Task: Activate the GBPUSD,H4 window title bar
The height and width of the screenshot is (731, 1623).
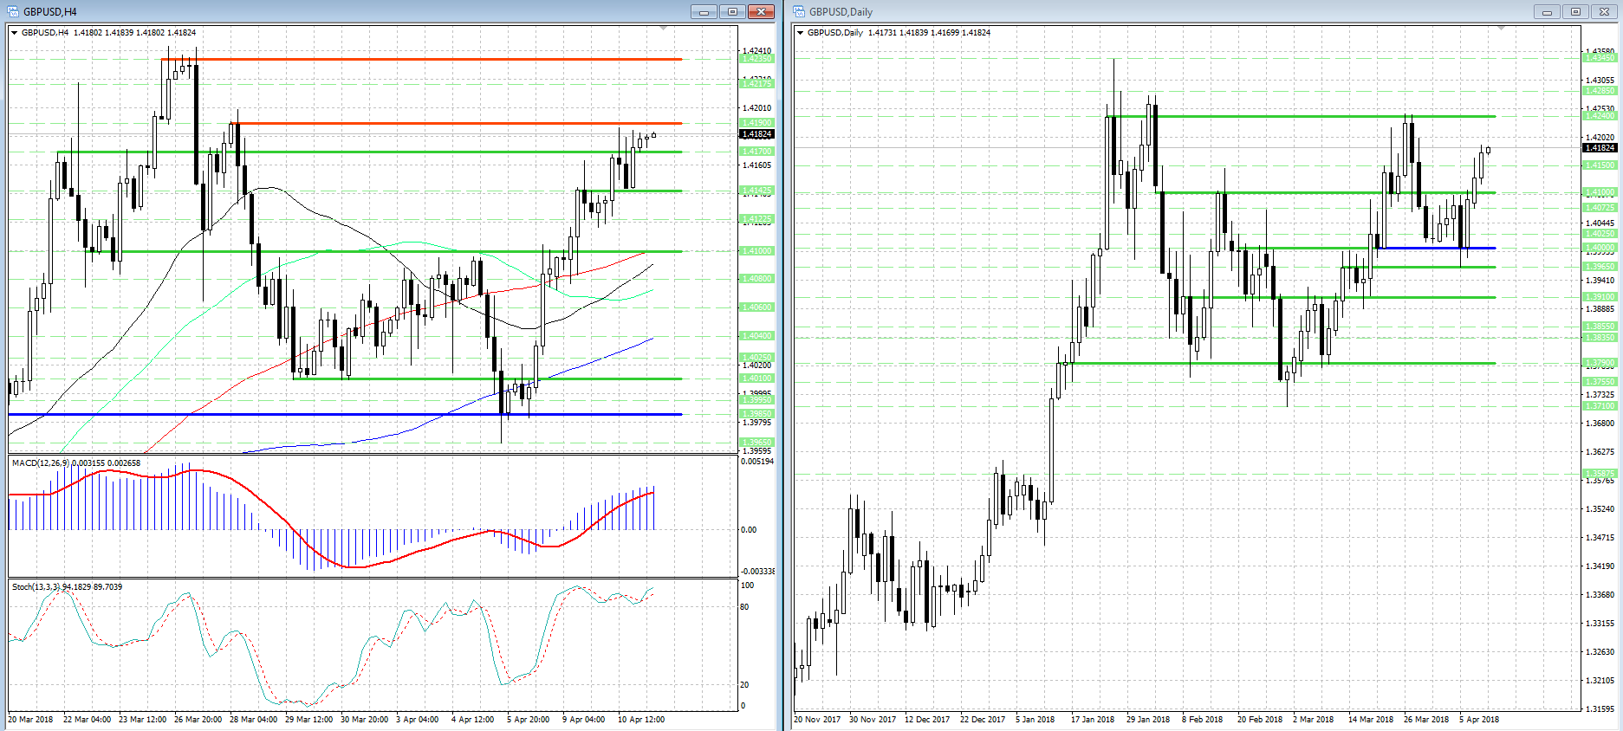Action: click(347, 11)
